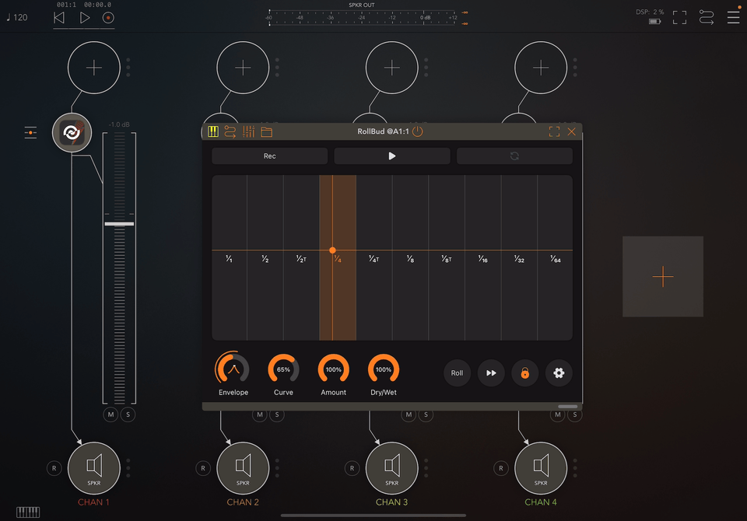The image size is (747, 521).
Task: Expand the channel 1 strip controls icon
Action: (30, 133)
